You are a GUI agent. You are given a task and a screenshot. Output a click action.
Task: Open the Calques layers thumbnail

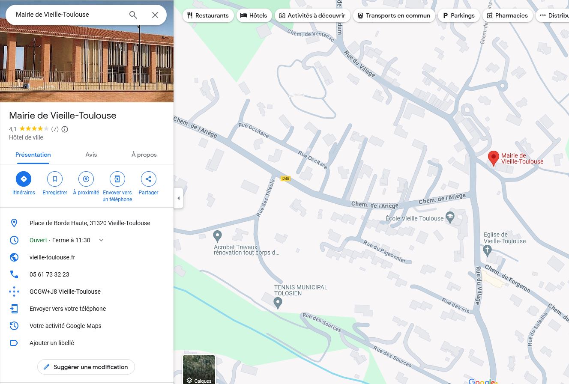point(199,369)
